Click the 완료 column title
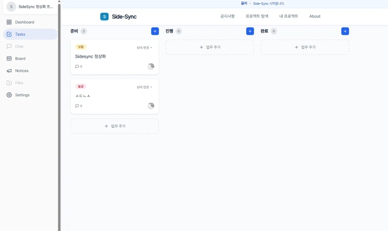This screenshot has width=388, height=231. (264, 31)
